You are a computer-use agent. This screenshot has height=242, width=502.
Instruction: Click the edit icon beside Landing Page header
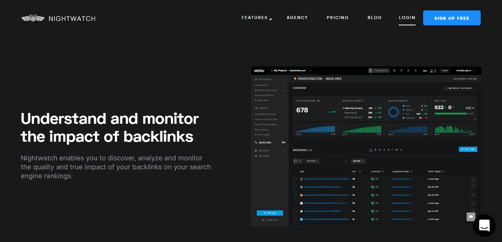(411, 172)
